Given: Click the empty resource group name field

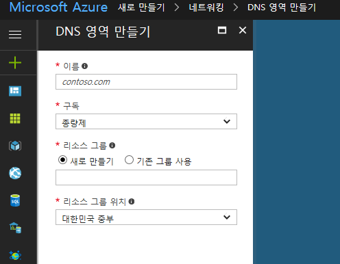Looking at the screenshot, I should [x=146, y=177].
